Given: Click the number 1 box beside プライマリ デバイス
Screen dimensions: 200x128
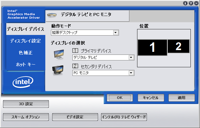Looking at the screenshot, I should click(75, 51).
